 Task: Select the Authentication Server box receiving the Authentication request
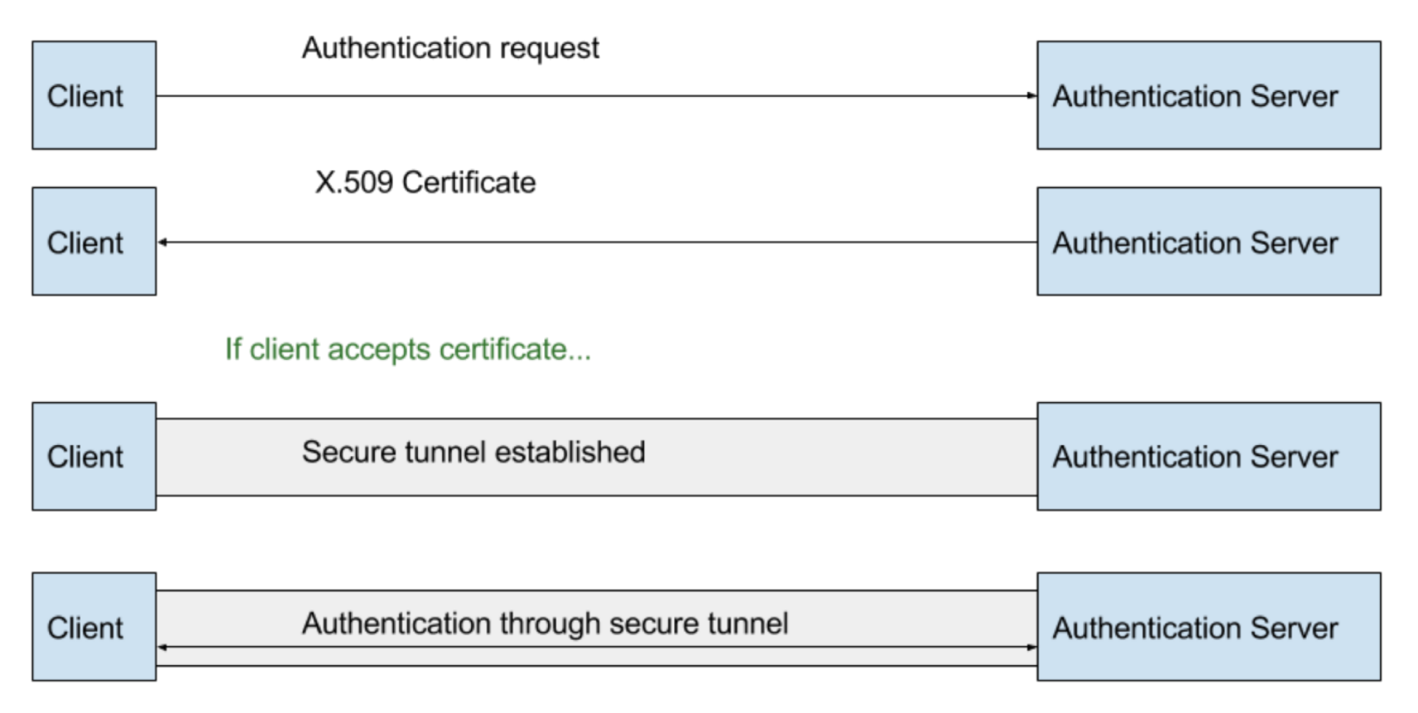[1207, 95]
